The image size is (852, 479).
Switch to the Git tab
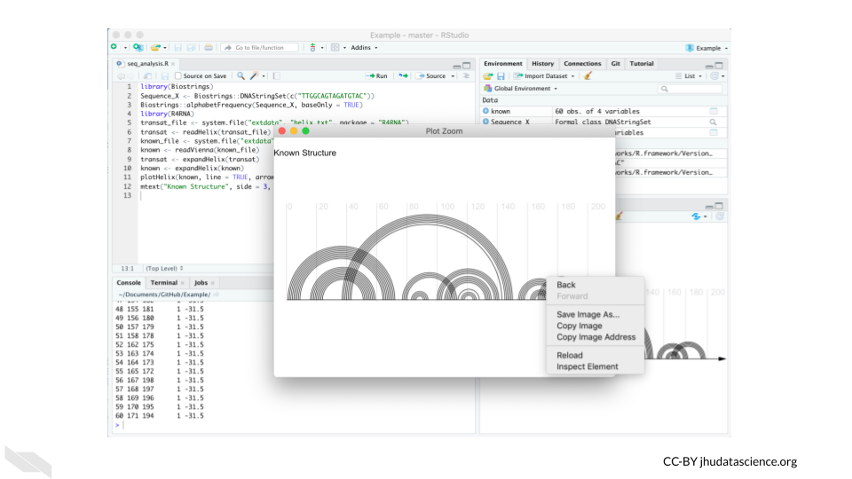(615, 64)
